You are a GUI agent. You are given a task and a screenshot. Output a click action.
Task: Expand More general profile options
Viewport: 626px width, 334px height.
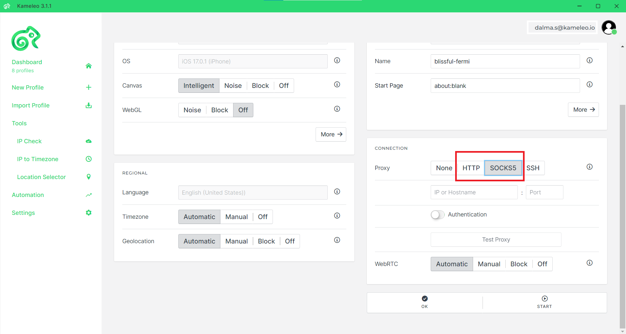583,110
